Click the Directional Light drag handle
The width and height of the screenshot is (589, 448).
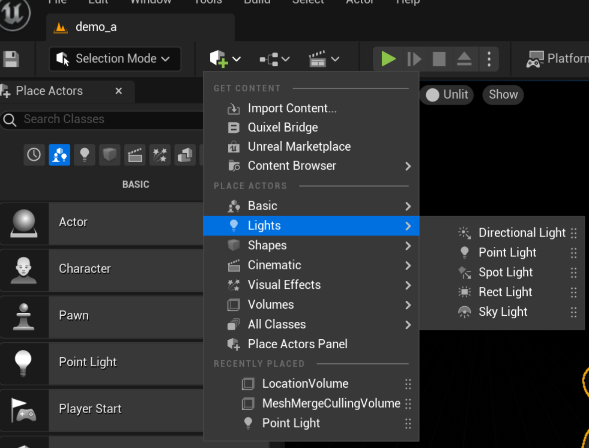click(574, 233)
